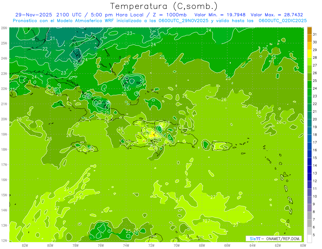Click the latitude axis label '24N'

click(x=4, y=58)
